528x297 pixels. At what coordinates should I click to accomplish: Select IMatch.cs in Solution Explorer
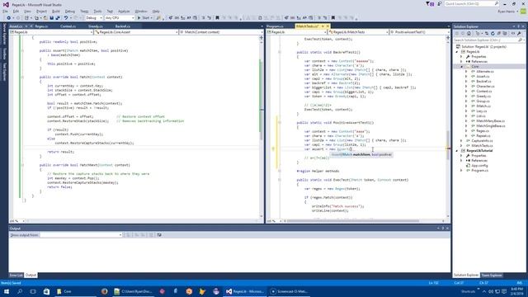tap(483, 106)
